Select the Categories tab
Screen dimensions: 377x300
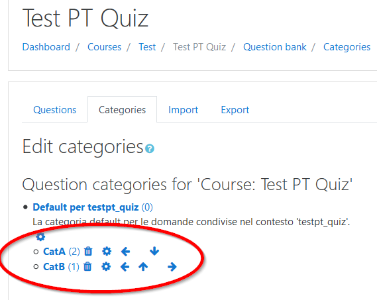click(122, 110)
